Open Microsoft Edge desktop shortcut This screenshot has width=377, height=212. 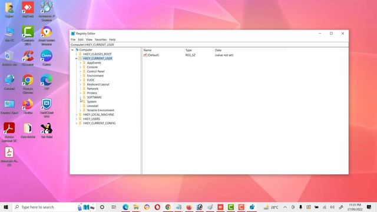tap(47, 82)
